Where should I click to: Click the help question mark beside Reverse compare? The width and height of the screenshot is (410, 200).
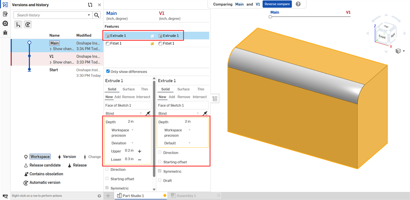tap(298, 4)
